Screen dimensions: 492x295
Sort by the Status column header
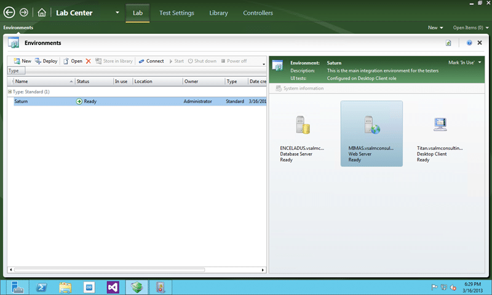tap(94, 81)
